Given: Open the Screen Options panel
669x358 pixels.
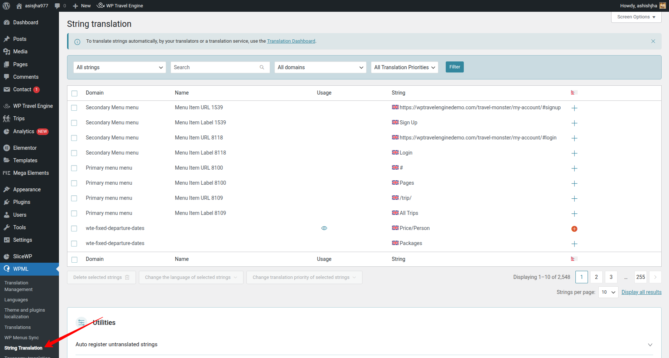Looking at the screenshot, I should 636,17.
